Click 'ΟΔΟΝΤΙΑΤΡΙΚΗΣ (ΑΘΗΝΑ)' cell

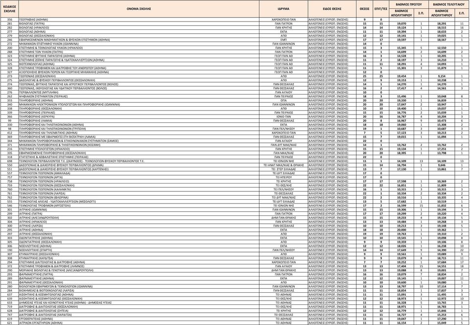[139, 238]
